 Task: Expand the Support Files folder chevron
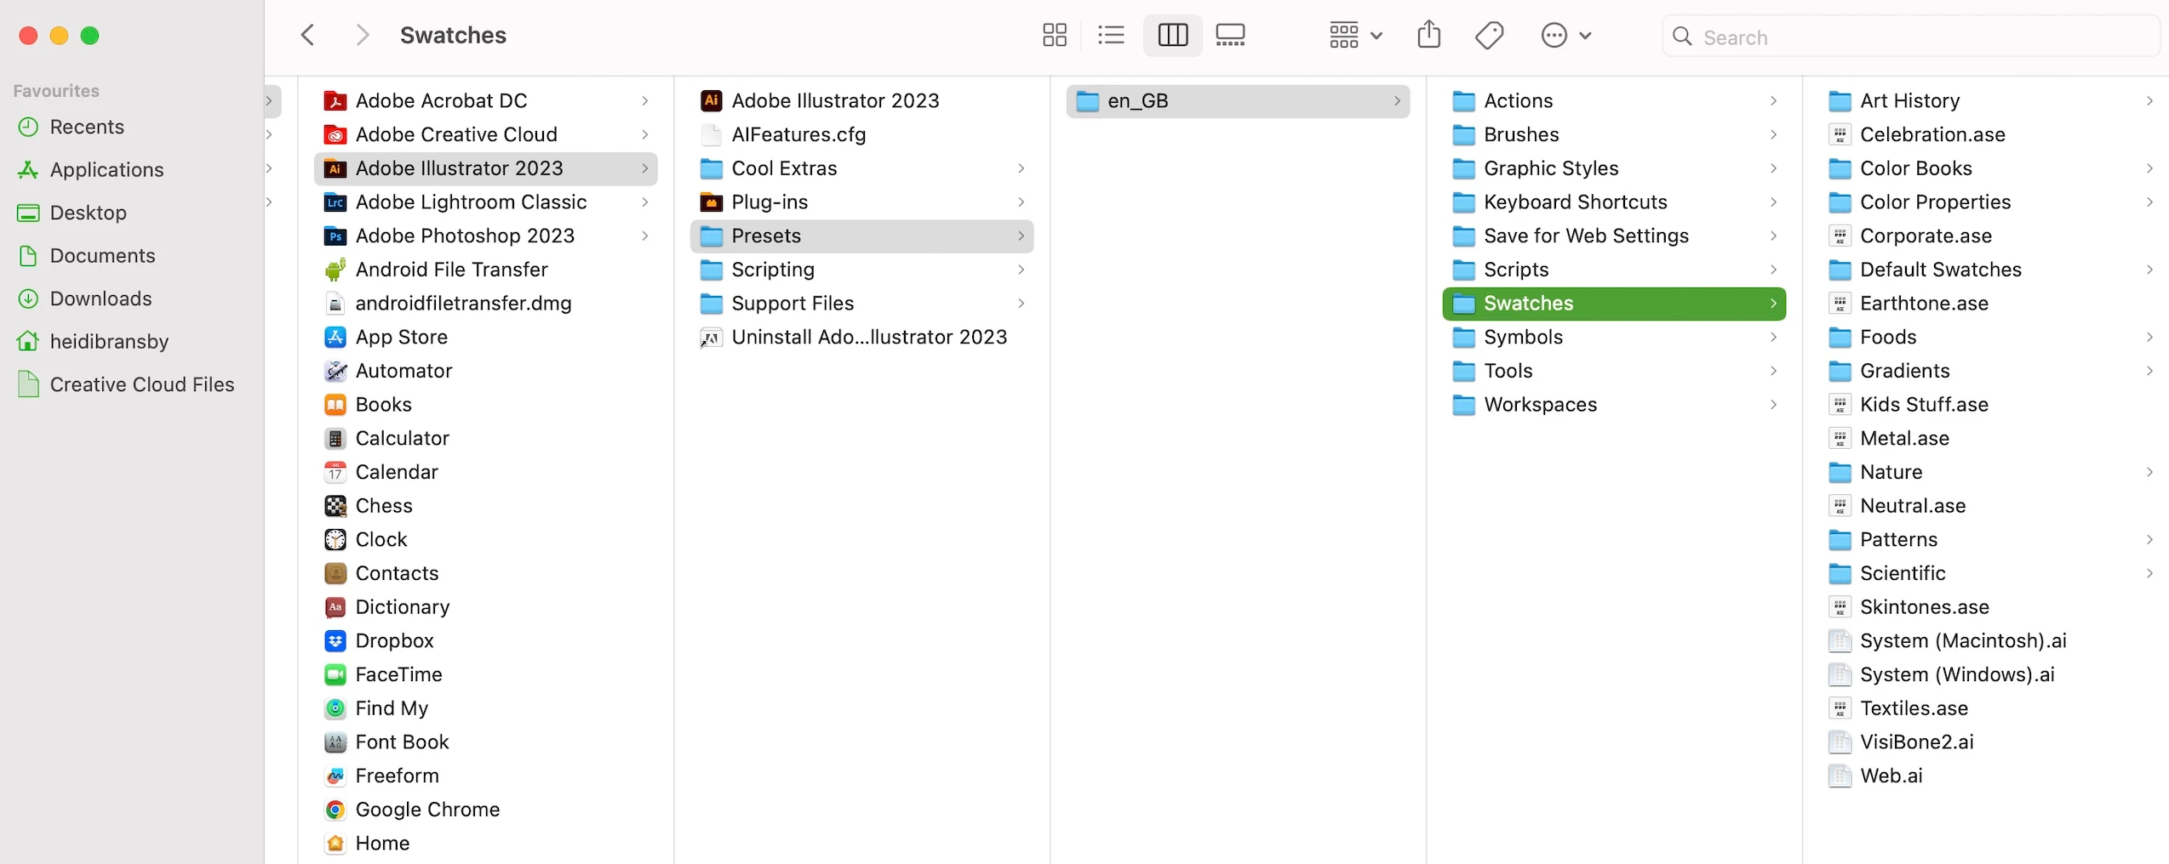(1021, 304)
